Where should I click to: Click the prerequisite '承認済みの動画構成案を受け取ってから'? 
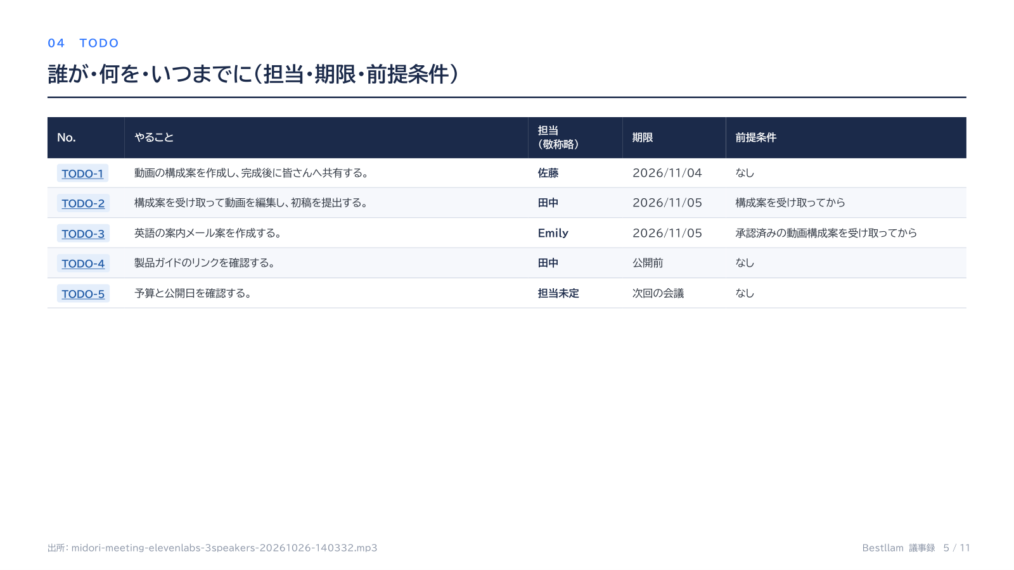pyautogui.click(x=826, y=233)
